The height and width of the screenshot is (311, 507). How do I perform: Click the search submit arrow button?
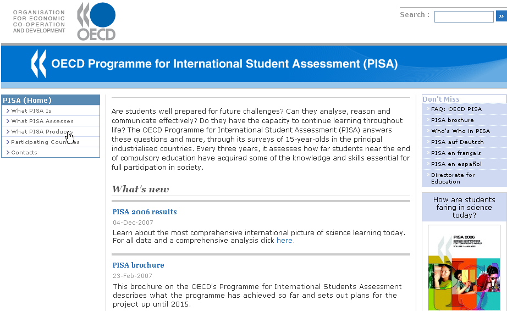click(501, 16)
